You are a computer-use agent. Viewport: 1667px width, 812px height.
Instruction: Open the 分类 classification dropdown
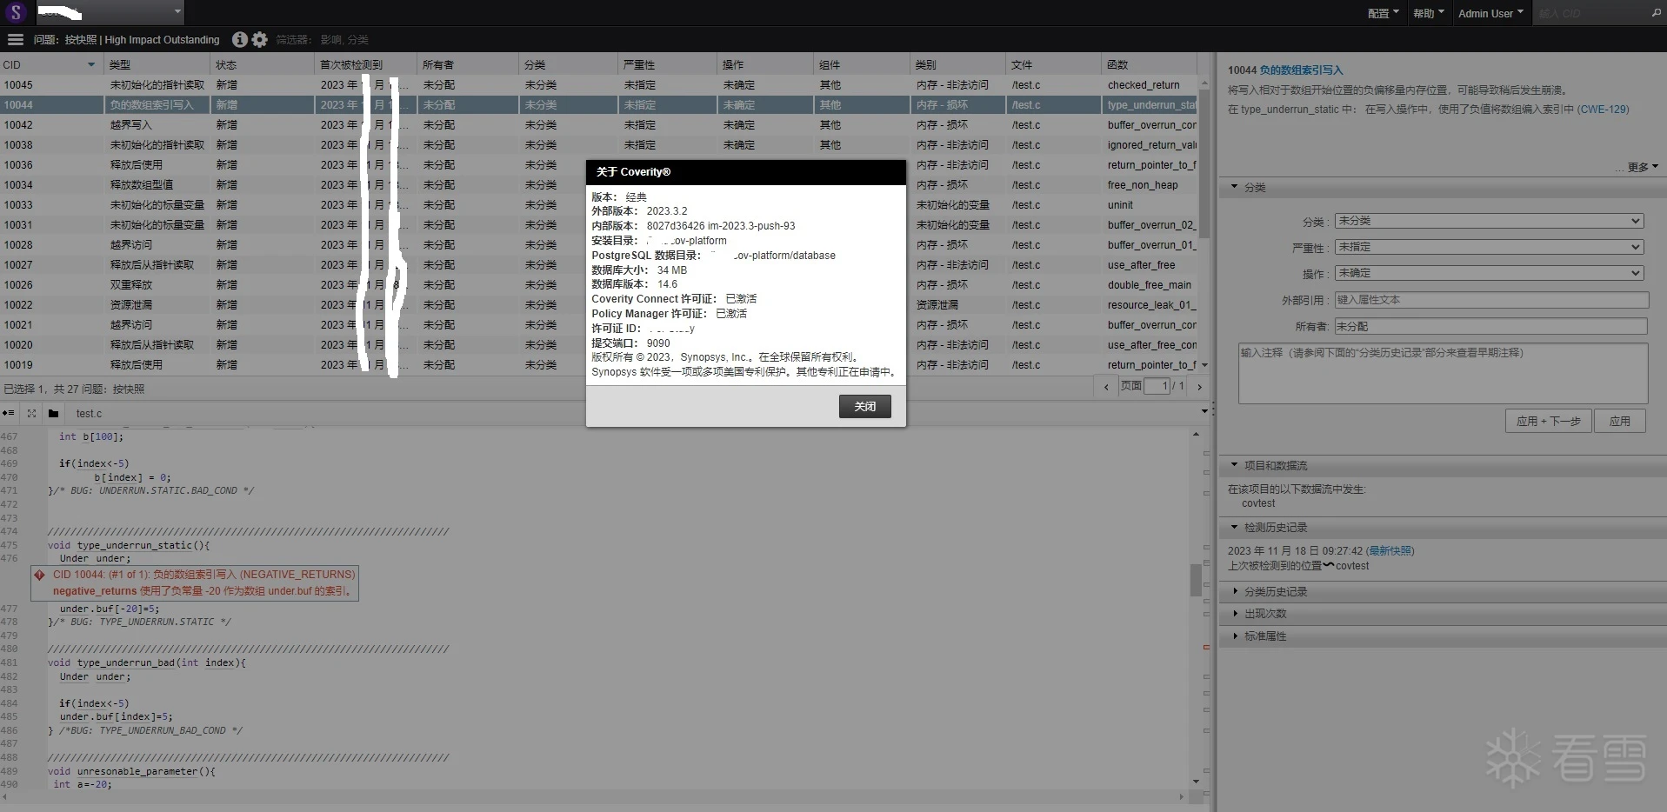click(x=1489, y=221)
